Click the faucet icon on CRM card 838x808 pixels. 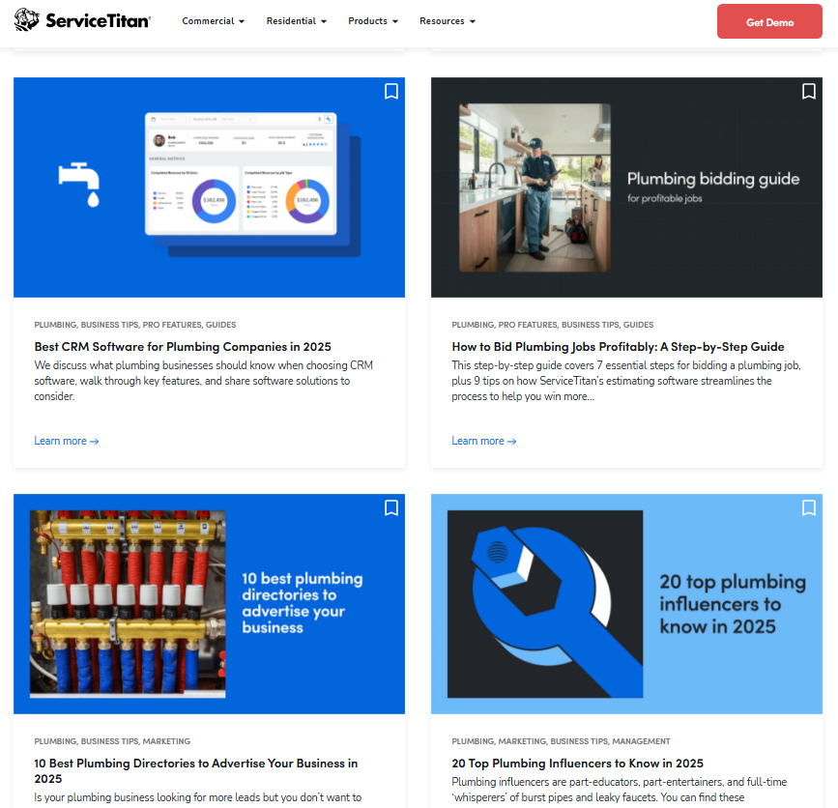pos(79,185)
